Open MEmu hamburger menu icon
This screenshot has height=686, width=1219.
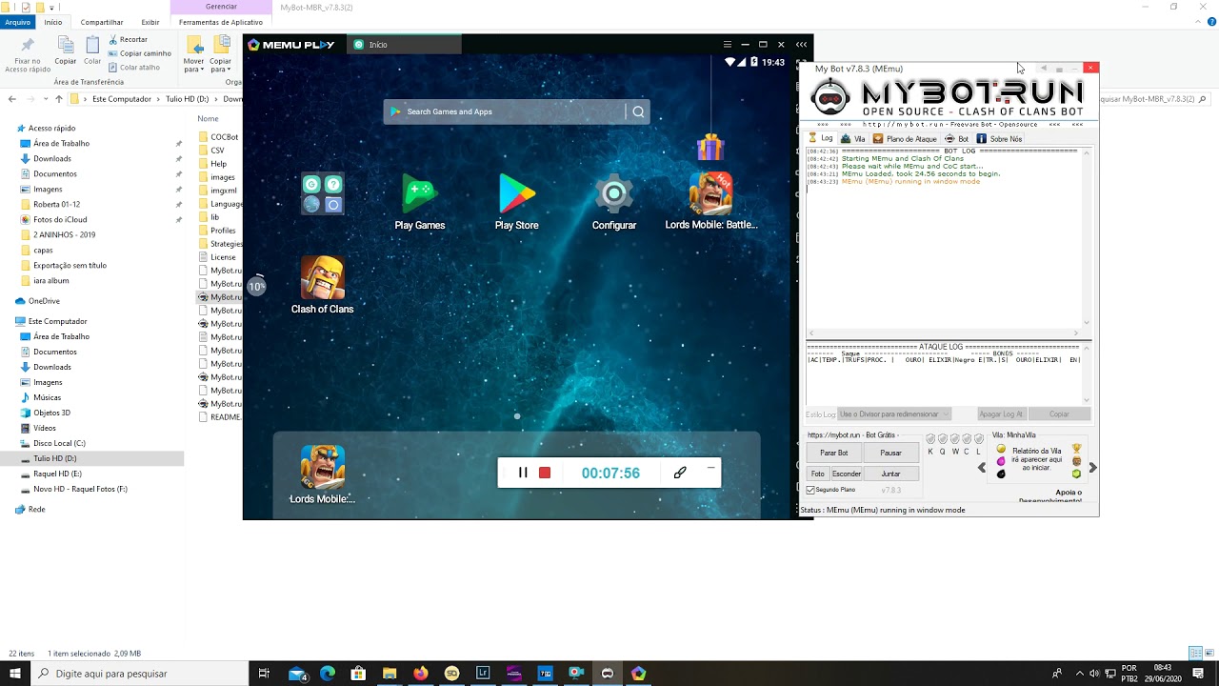(727, 45)
